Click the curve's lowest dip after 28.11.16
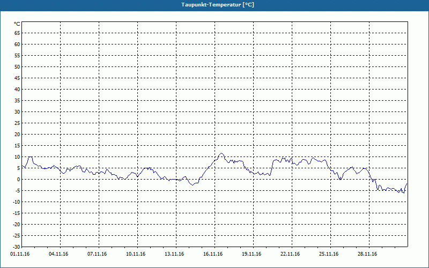 (x=404, y=192)
